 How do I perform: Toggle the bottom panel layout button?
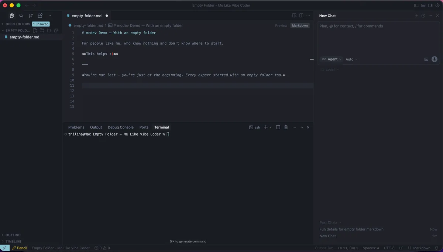coord(423,5)
